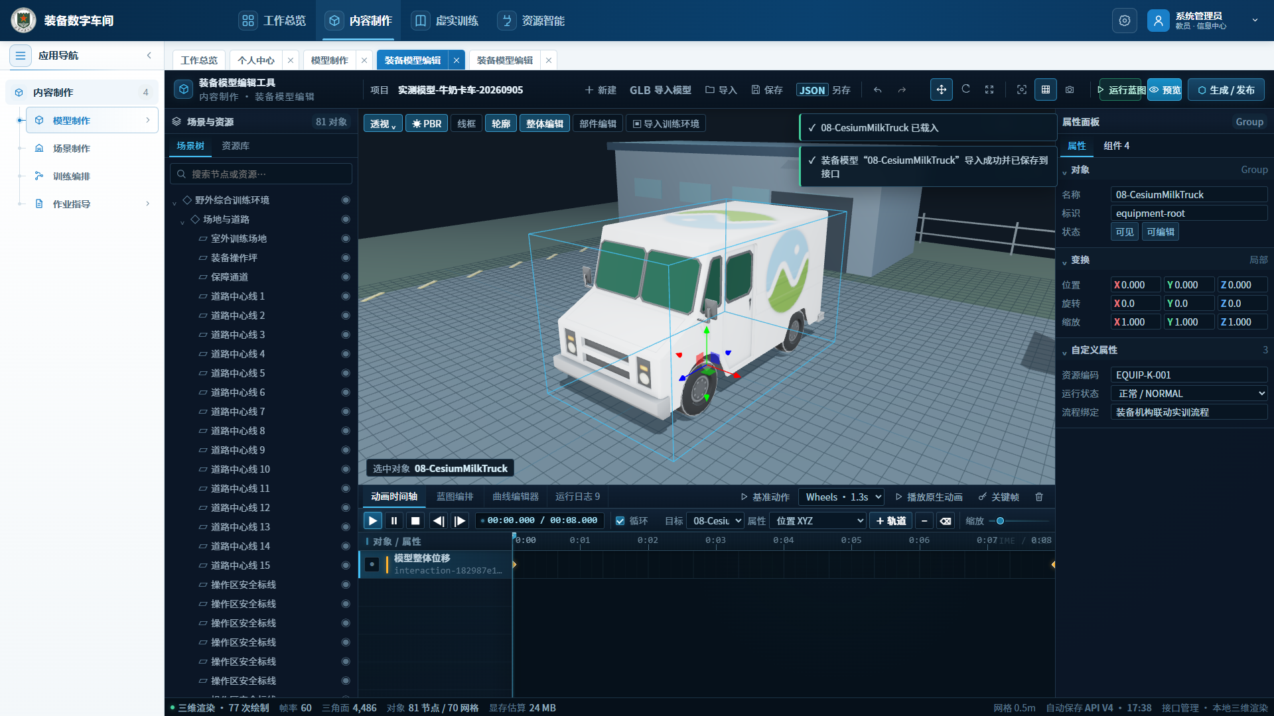The width and height of the screenshot is (1274, 716).
Task: Hide 道路中心线 5 in scene tree
Action: pyautogui.click(x=346, y=373)
